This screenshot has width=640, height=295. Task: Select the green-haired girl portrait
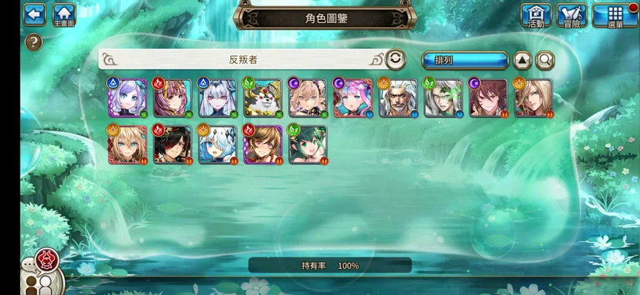tap(308, 145)
